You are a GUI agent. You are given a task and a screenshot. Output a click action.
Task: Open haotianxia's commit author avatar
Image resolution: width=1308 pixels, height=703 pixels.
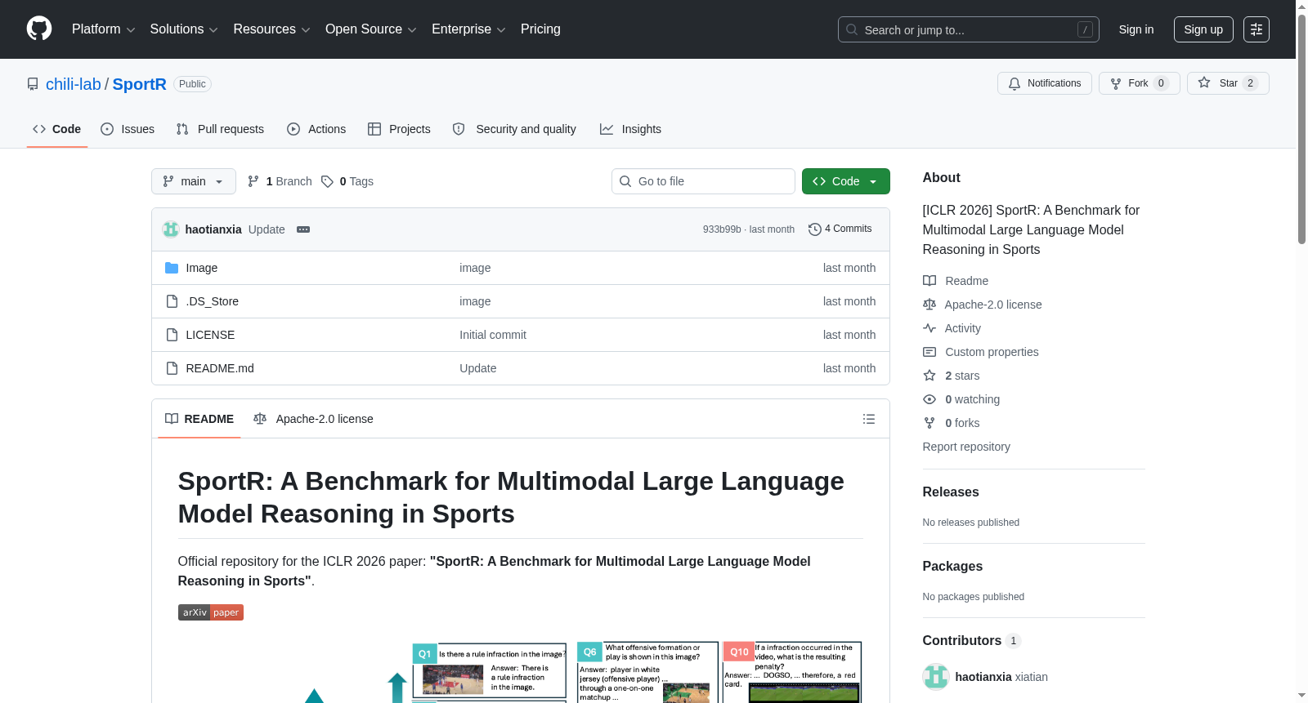pos(171,229)
